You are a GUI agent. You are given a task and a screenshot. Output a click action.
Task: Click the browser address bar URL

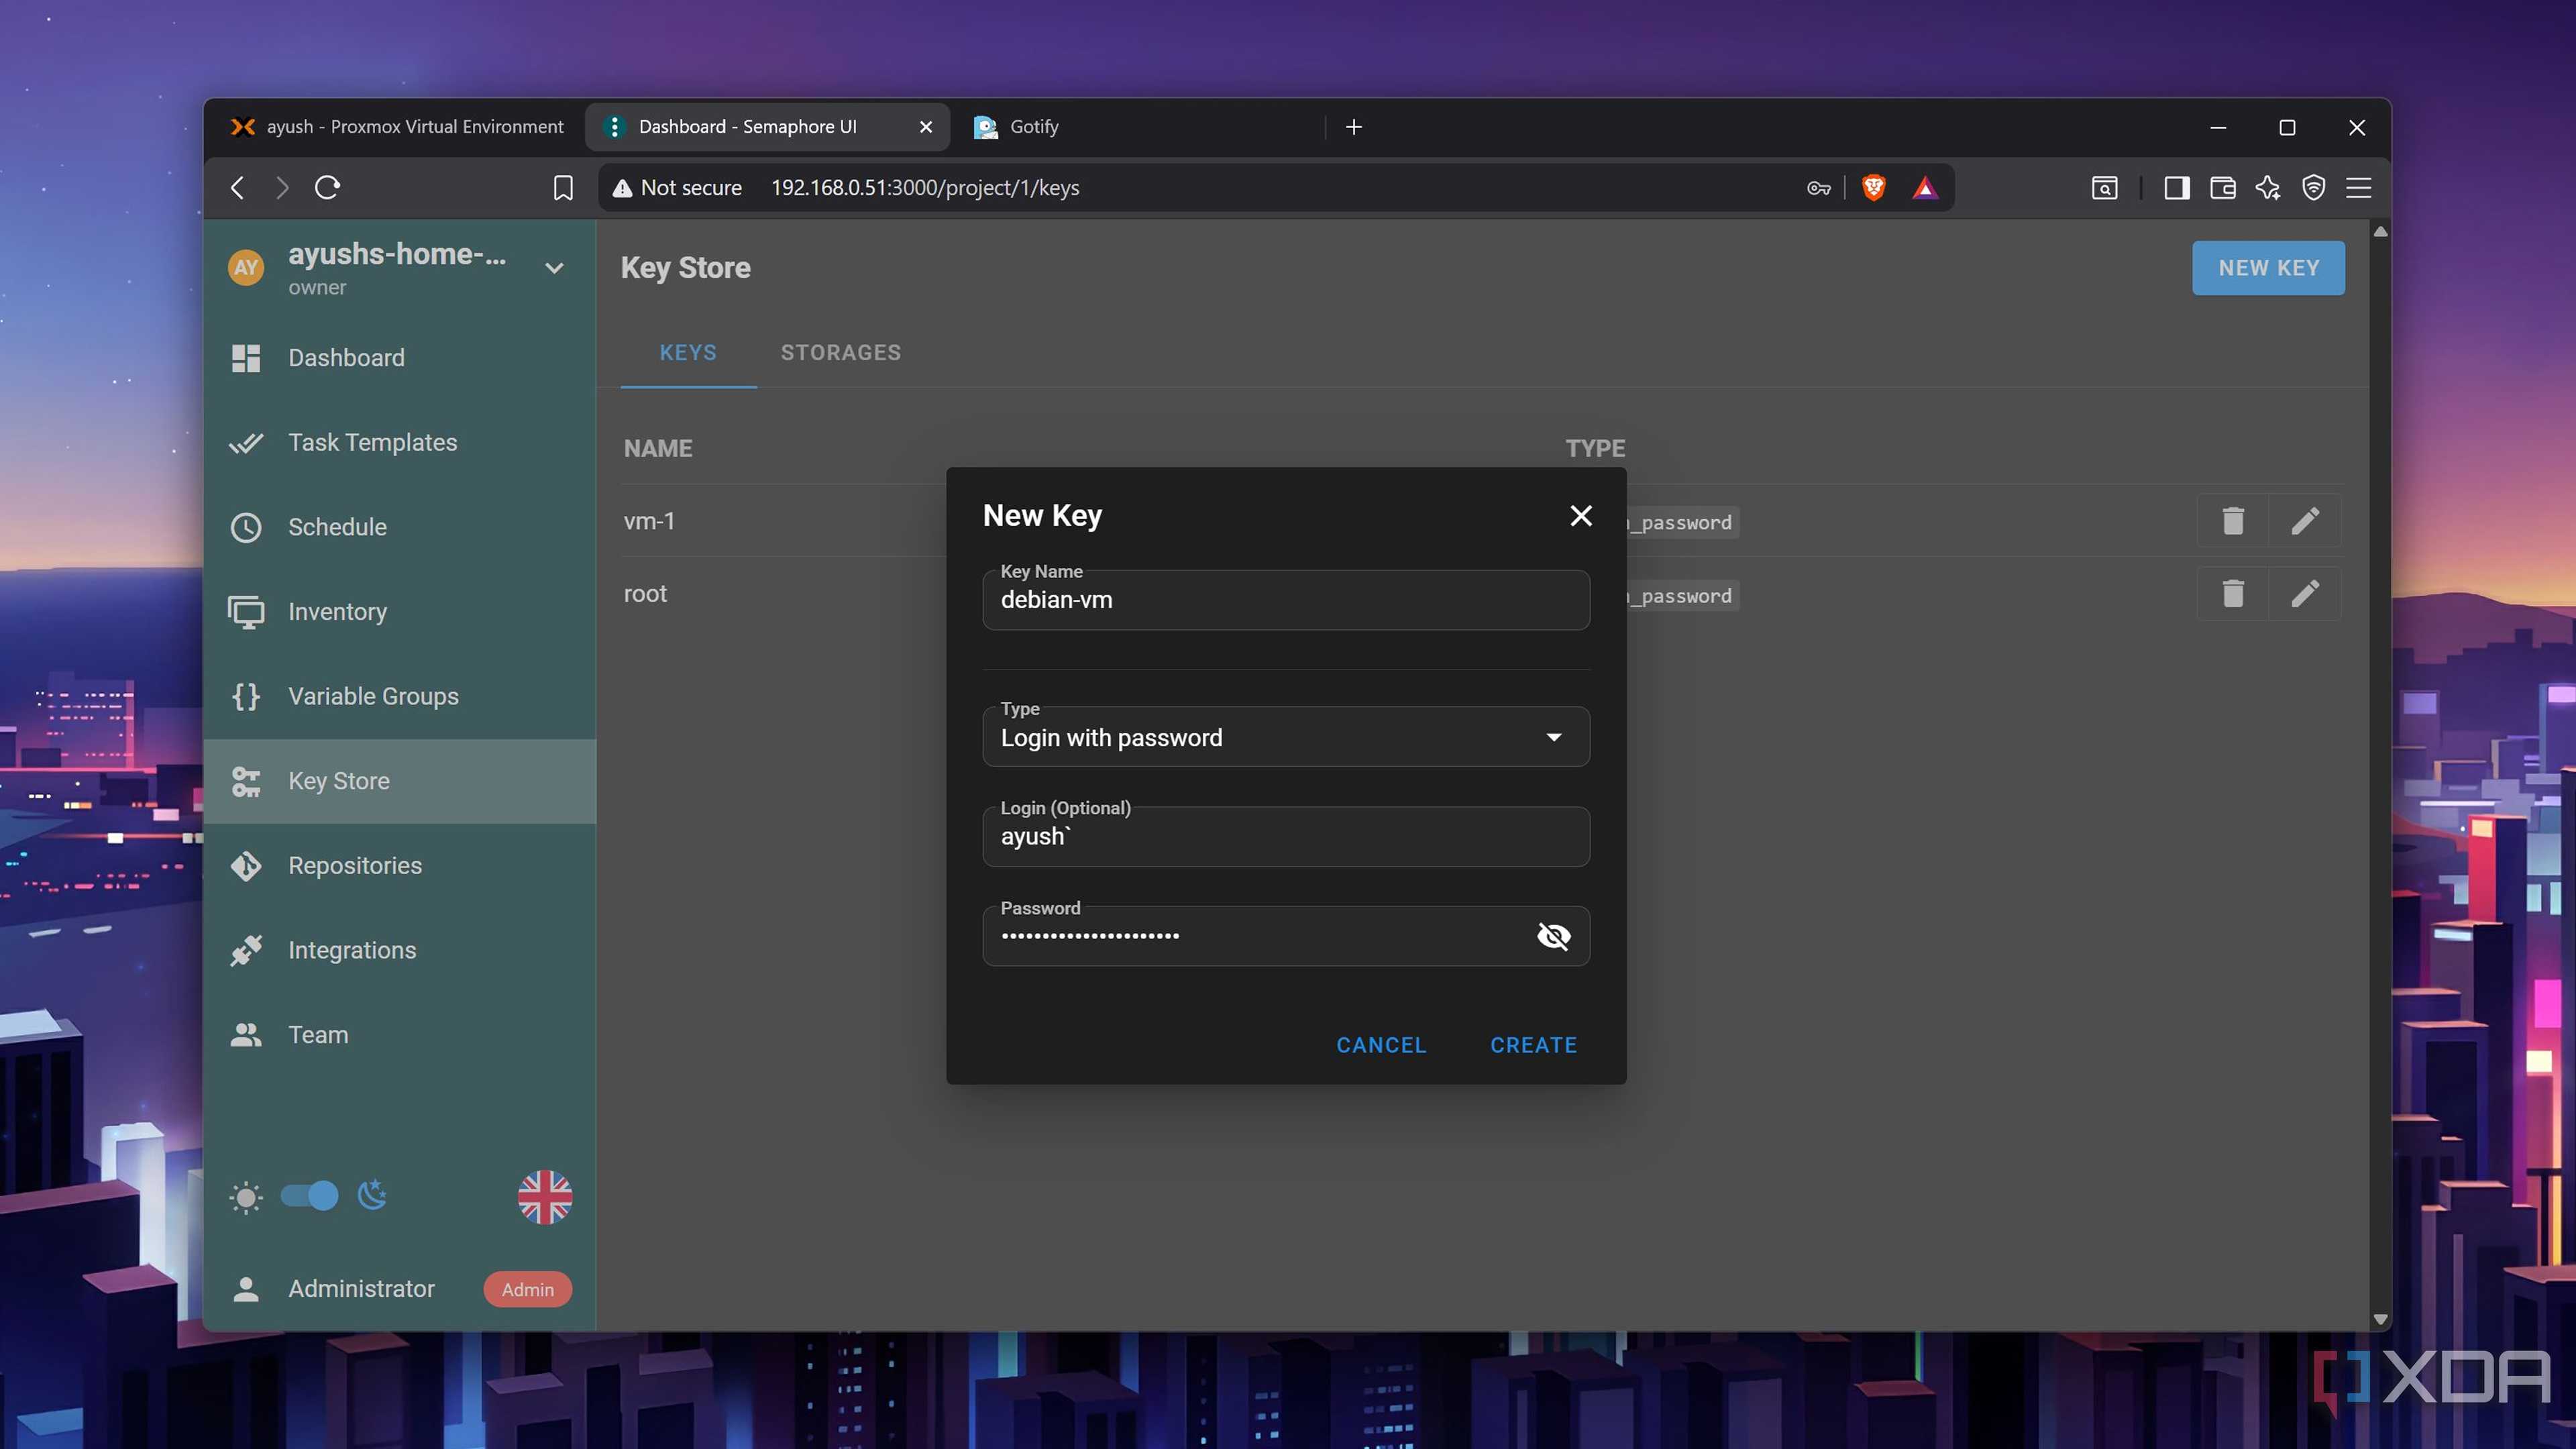[925, 188]
